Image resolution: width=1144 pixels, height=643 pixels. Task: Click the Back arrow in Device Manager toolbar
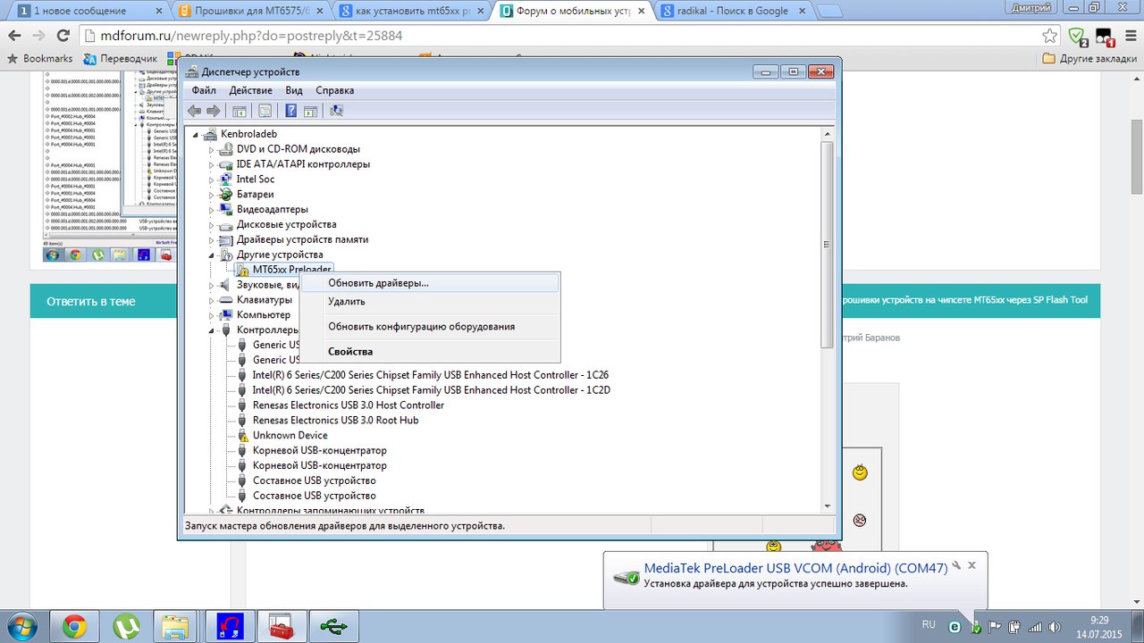194,111
